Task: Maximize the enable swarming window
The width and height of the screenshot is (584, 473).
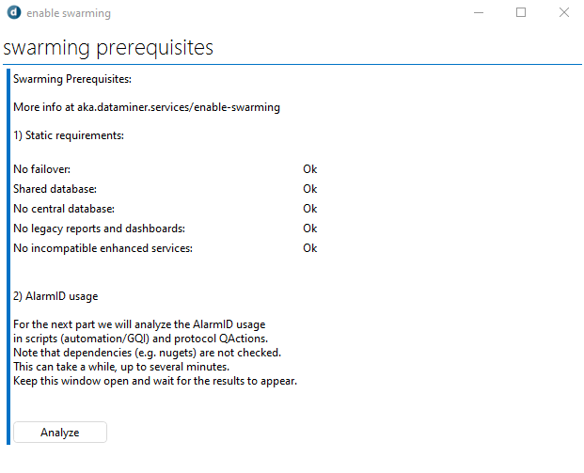Action: tap(521, 12)
